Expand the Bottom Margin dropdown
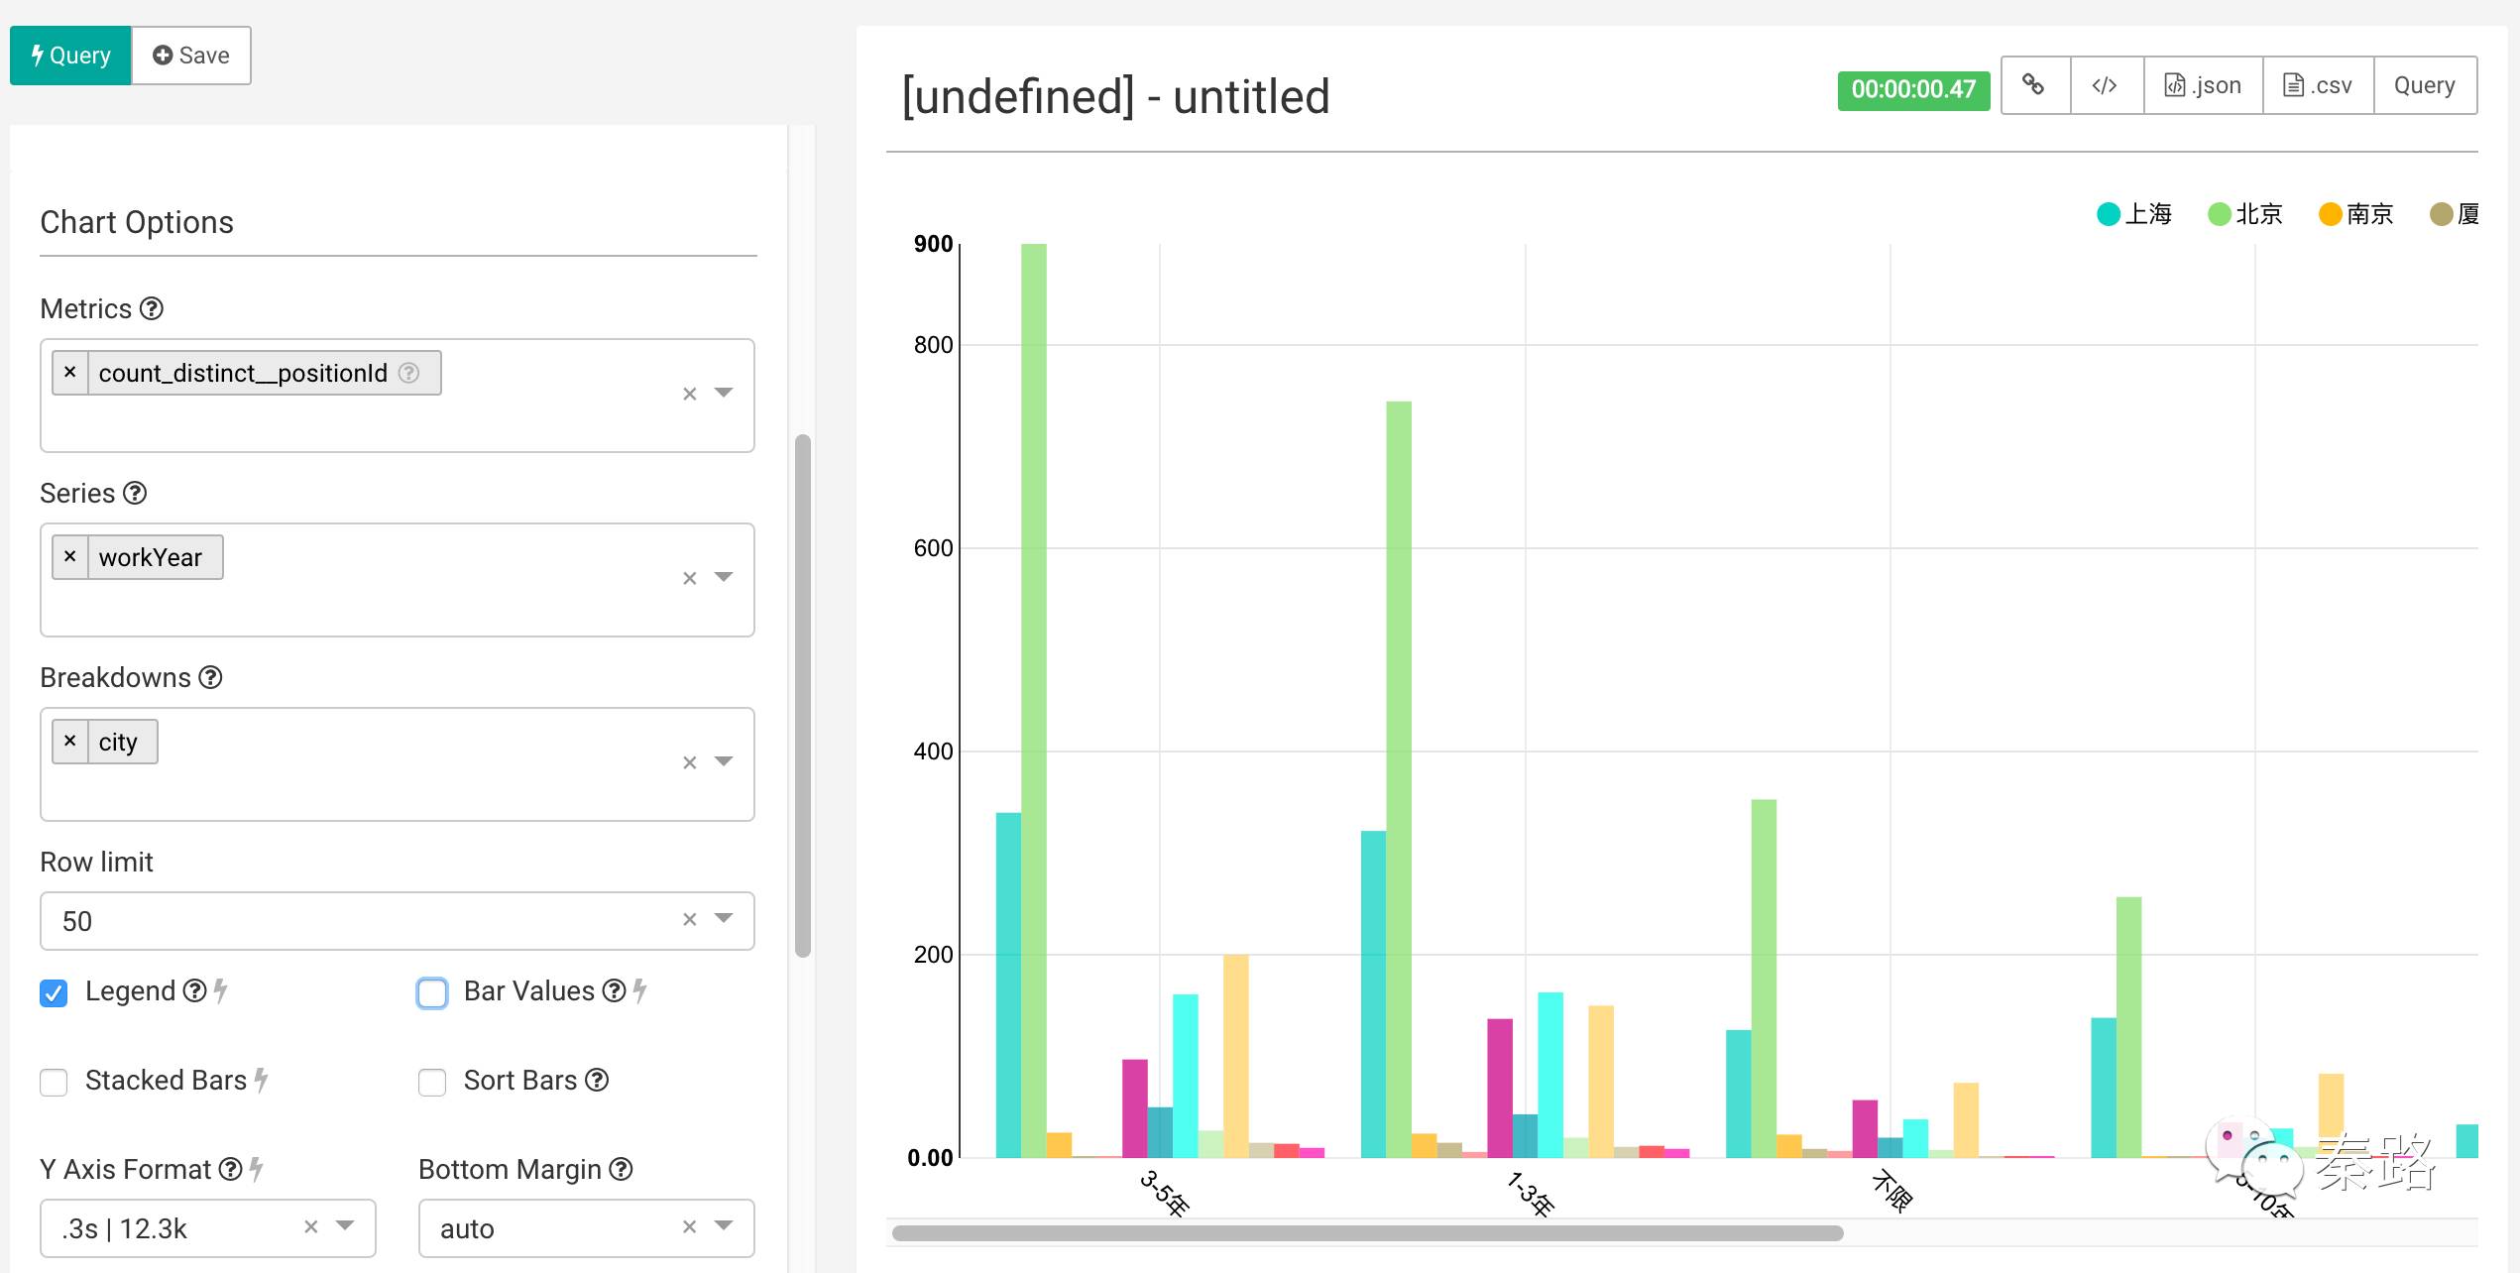The image size is (2520, 1273). pos(724,1226)
